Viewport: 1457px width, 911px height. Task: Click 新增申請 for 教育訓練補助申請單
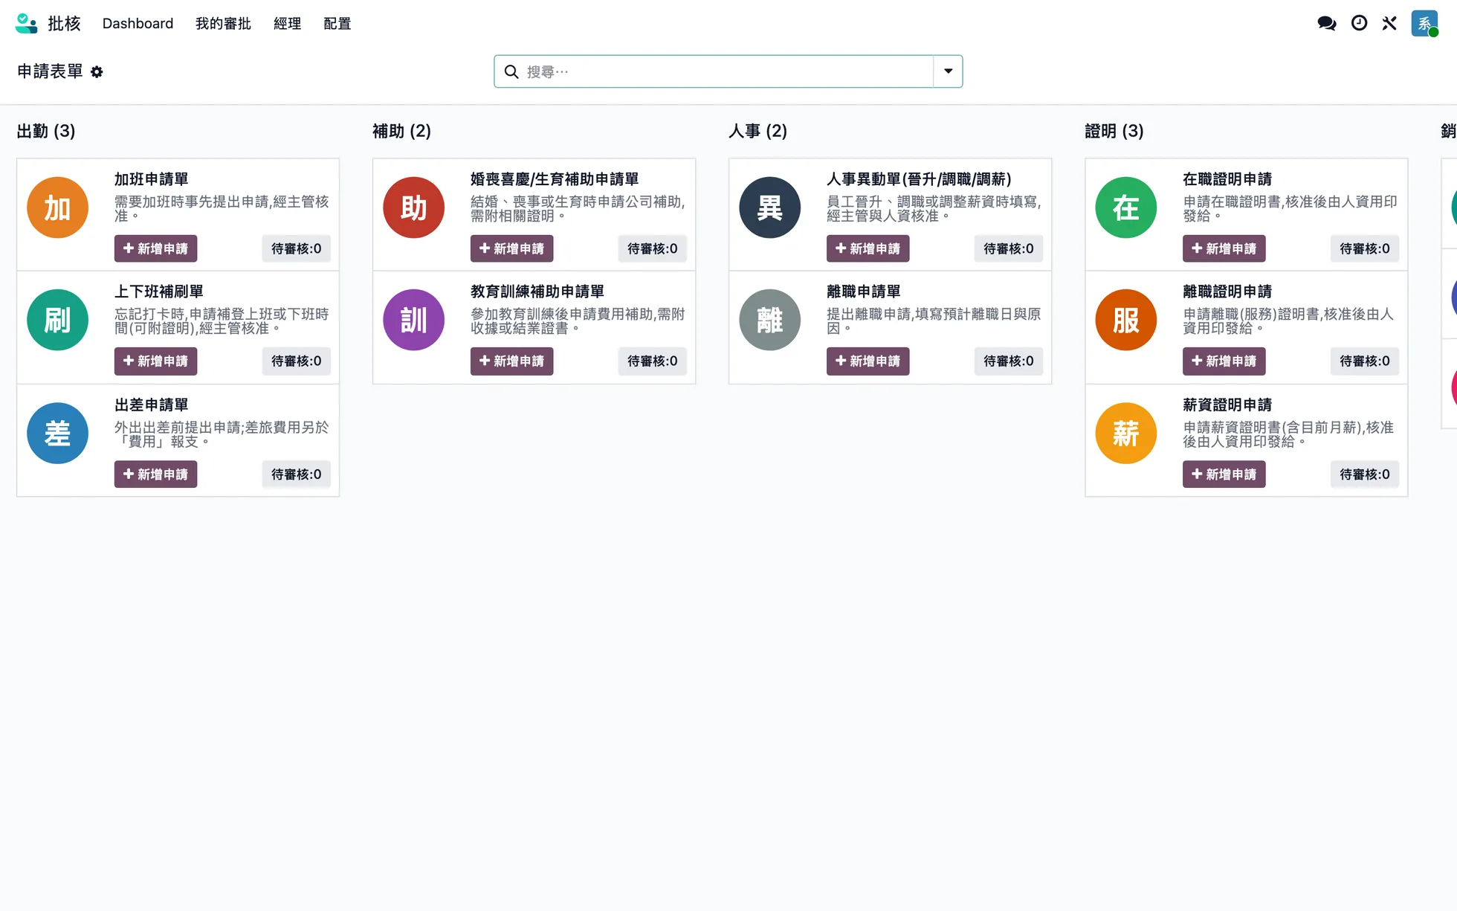point(511,361)
